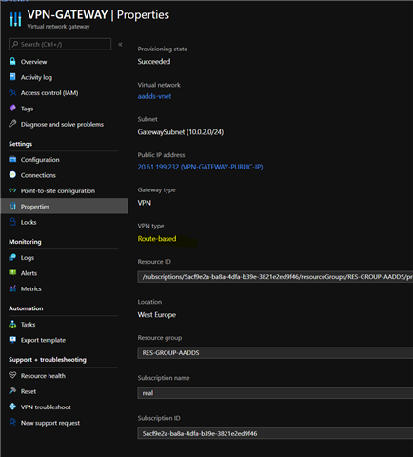This screenshot has height=457, width=413.
Task: Go to Configuration settings page
Action: click(40, 160)
